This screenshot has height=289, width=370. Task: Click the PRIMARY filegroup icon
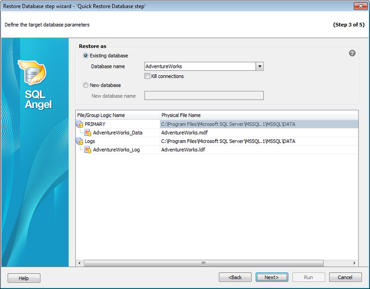coord(79,124)
